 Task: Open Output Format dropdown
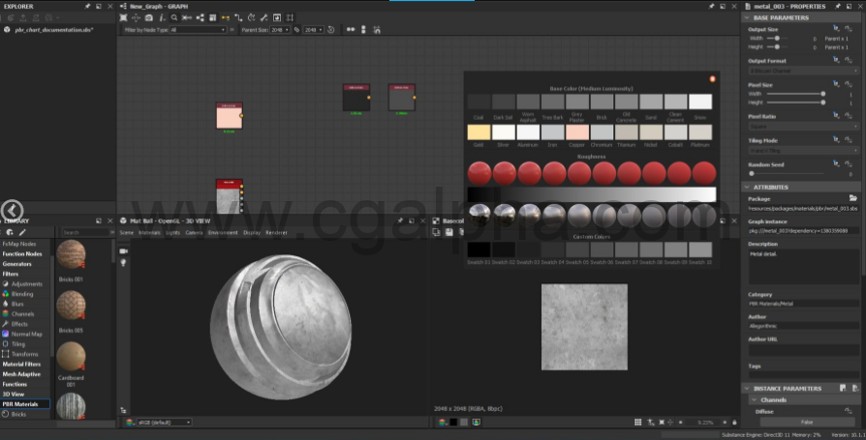pyautogui.click(x=802, y=72)
